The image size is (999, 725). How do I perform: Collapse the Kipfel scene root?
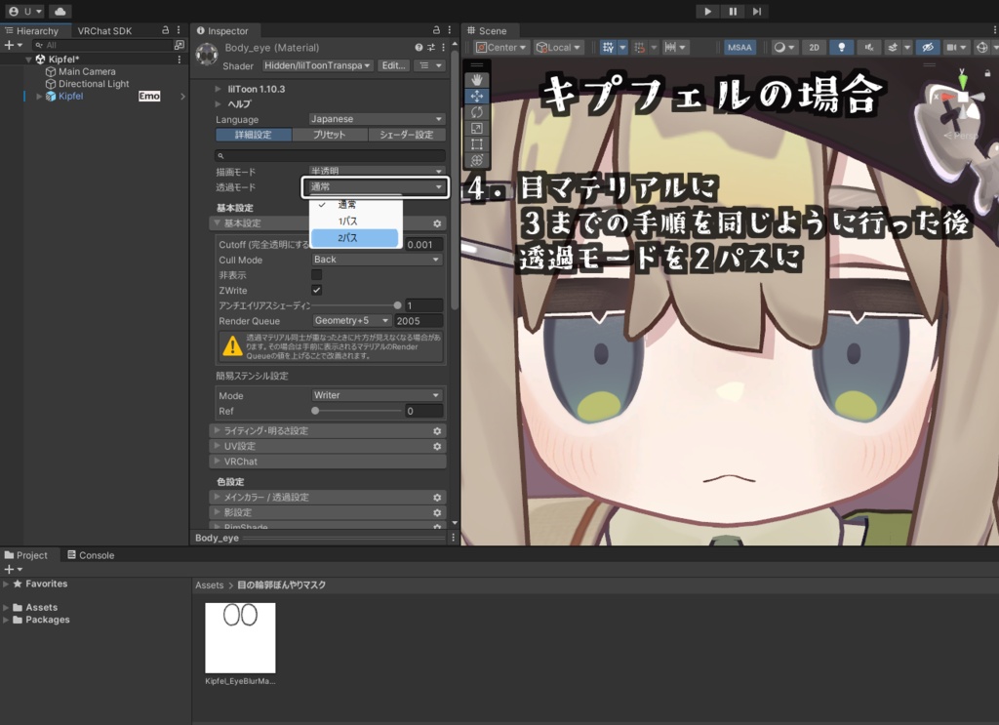pos(28,60)
